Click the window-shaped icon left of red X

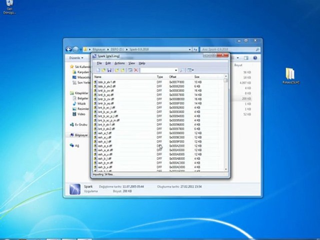pyautogui.click(x=130, y=70)
